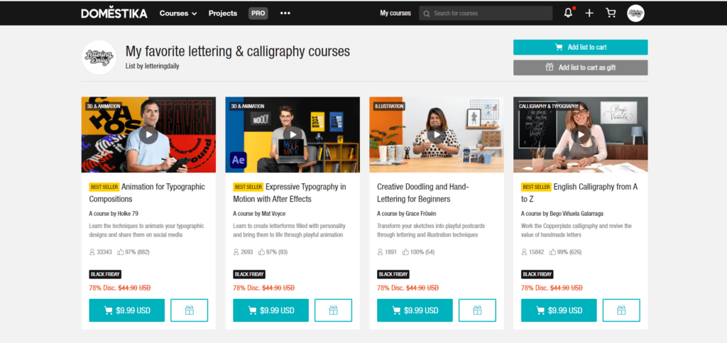The image size is (727, 343).
Task: Expand the Courses dropdown menu
Action: click(178, 13)
